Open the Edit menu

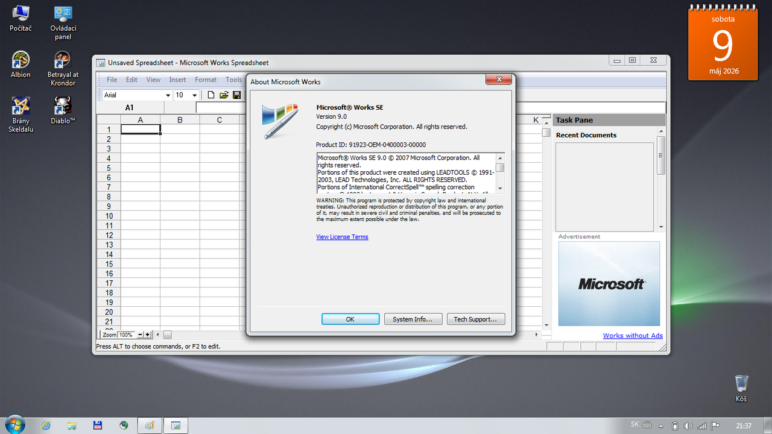click(131, 80)
